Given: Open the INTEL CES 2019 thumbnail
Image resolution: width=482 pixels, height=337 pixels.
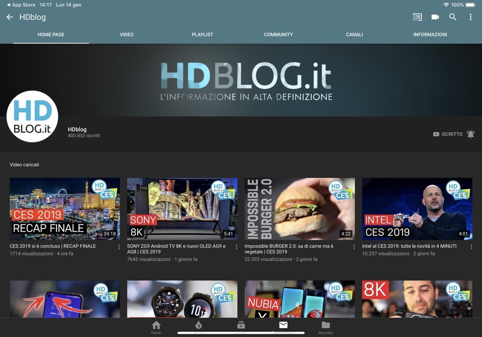Looking at the screenshot, I should pos(417,209).
